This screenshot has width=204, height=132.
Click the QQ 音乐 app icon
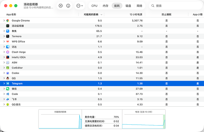tap(8, 104)
